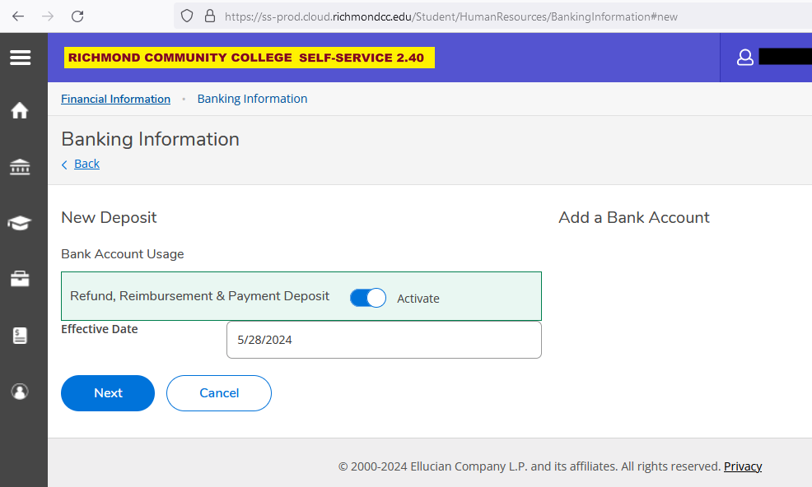Click the Financial Information breadcrumb link
812x487 pixels.
click(x=115, y=99)
